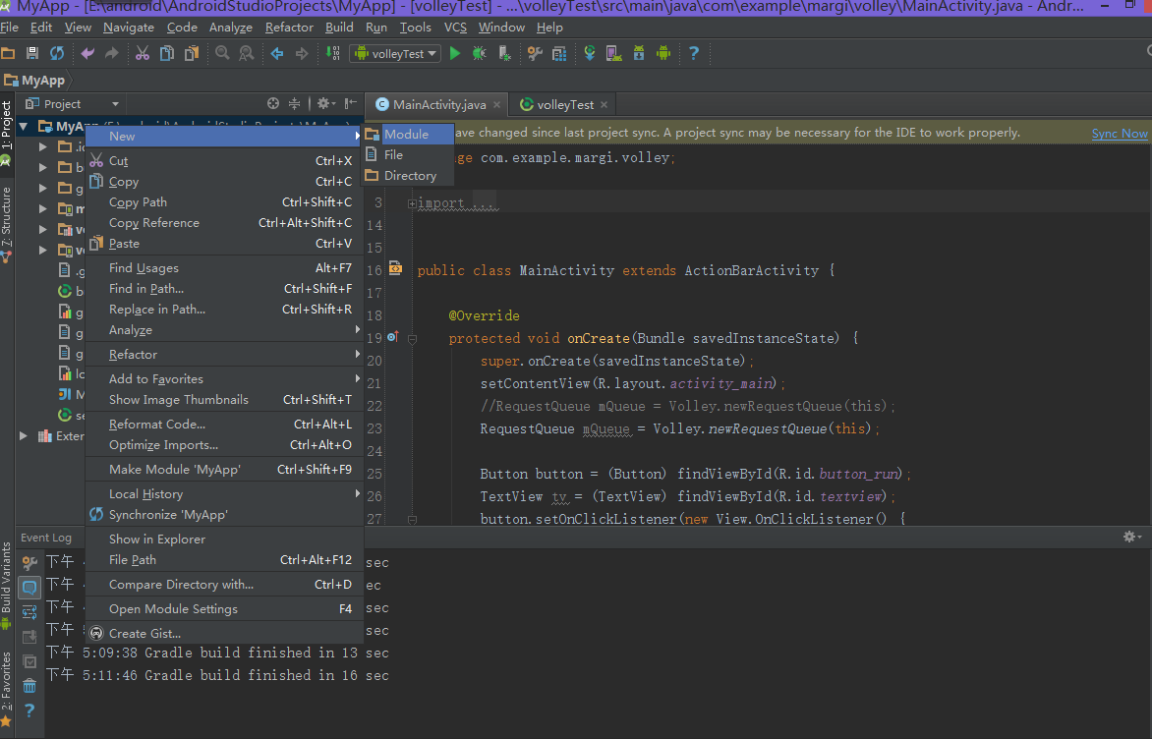
Task: Open the Analyze submenu in the context menu
Action: 224,330
